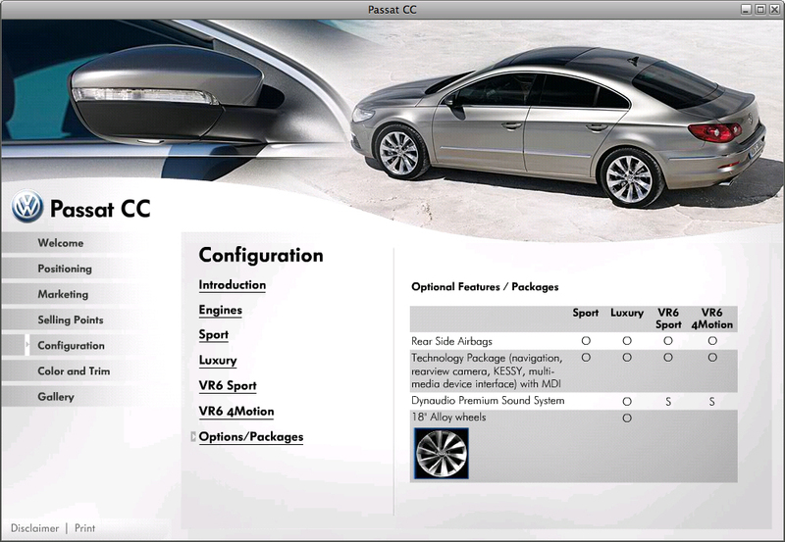Click the Print link
The image size is (785, 542).
coord(84,528)
